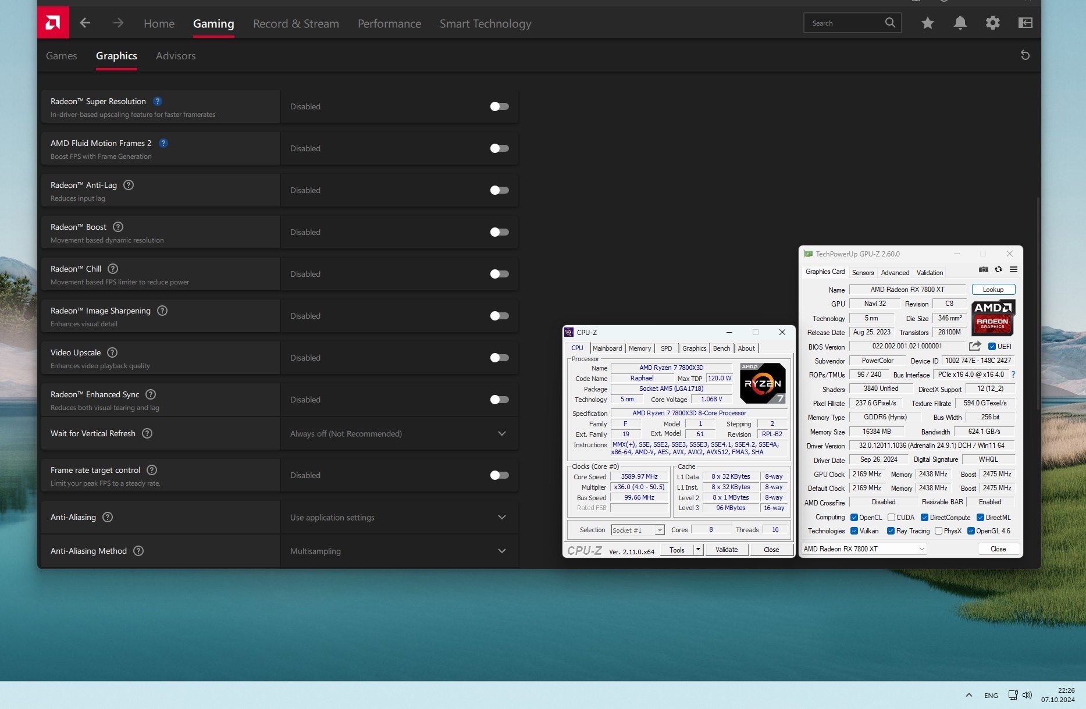1086x709 pixels.
Task: Click the AMD logo home icon
Action: coord(53,23)
